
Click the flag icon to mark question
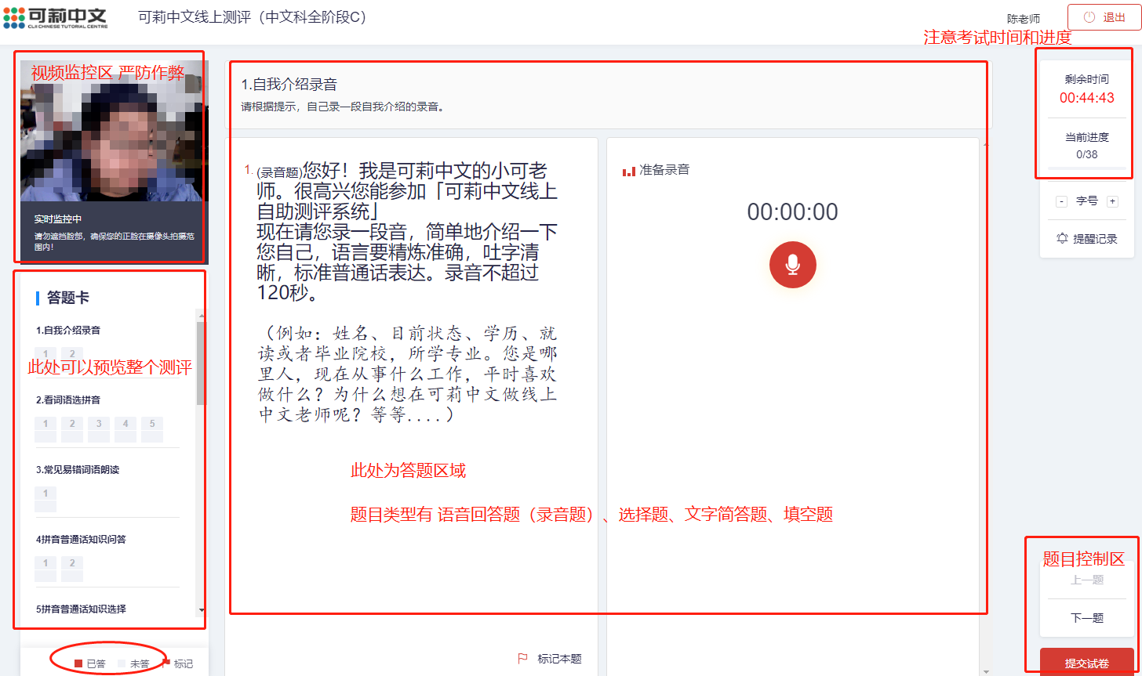pyautogui.click(x=523, y=659)
